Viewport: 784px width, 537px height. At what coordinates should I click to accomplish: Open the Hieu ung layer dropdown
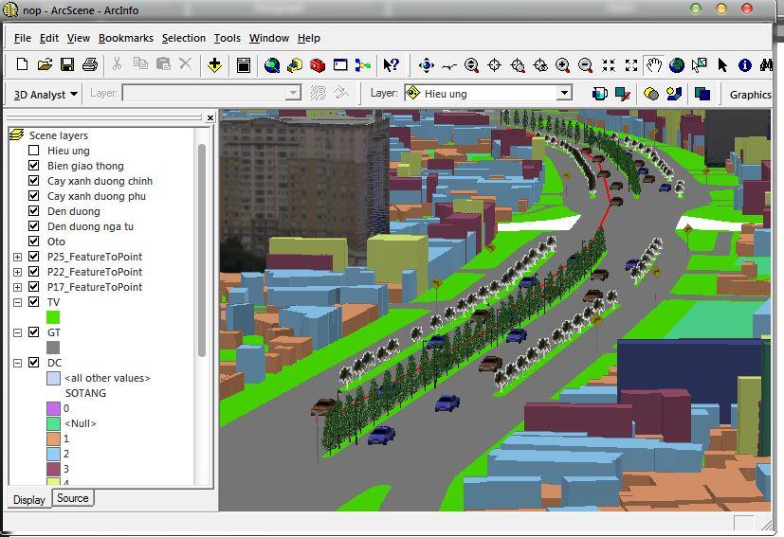[x=564, y=93]
